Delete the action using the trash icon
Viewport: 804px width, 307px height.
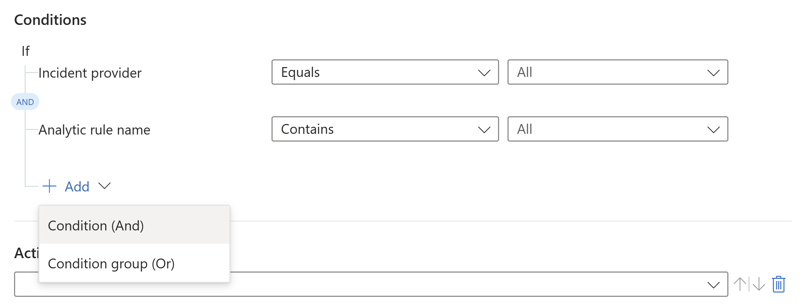click(779, 284)
